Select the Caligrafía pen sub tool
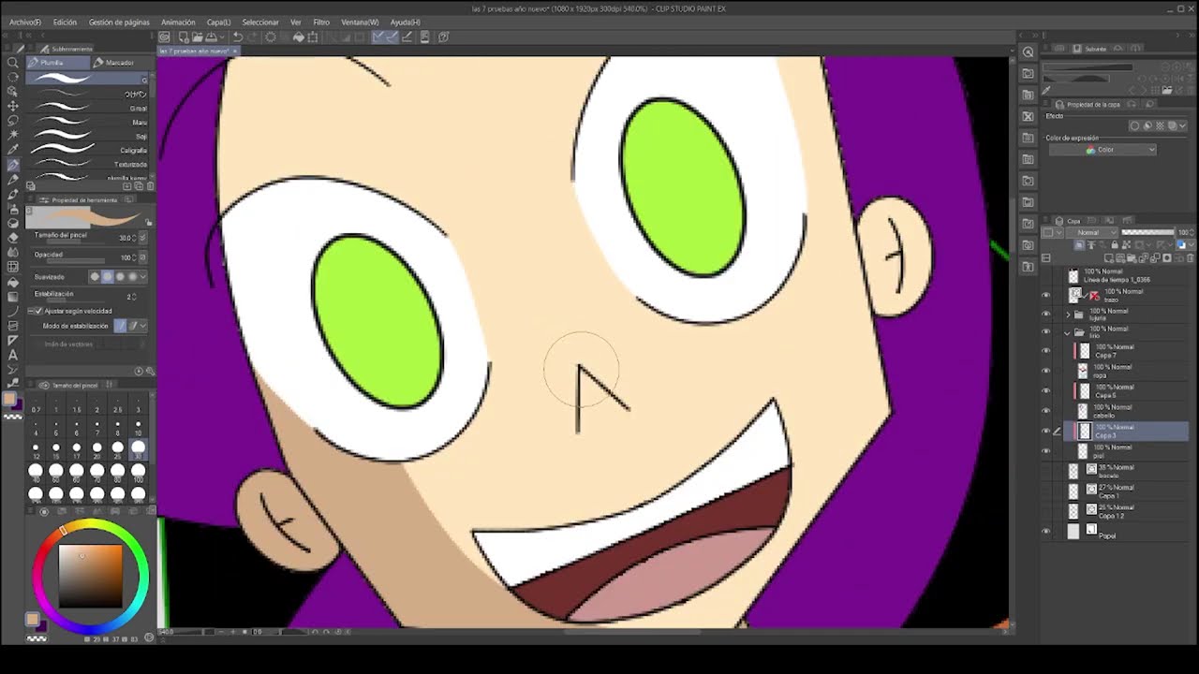 tap(89, 150)
